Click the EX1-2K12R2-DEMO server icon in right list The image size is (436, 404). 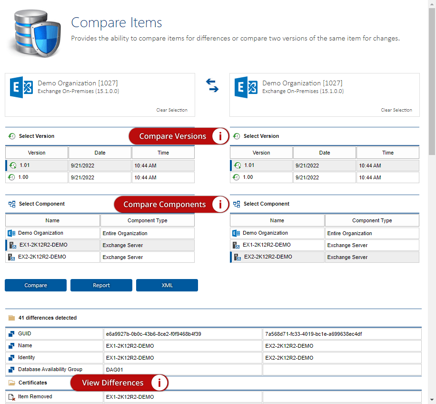point(236,245)
